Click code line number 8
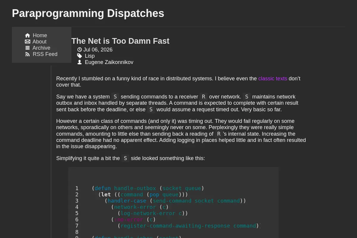The image size is (357, 238). pyautogui.click(x=77, y=232)
